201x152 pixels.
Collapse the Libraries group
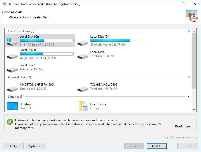[188, 97]
